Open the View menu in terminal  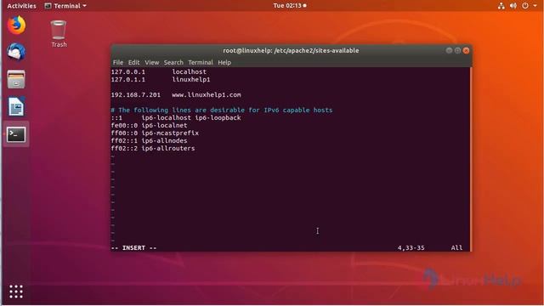[151, 62]
